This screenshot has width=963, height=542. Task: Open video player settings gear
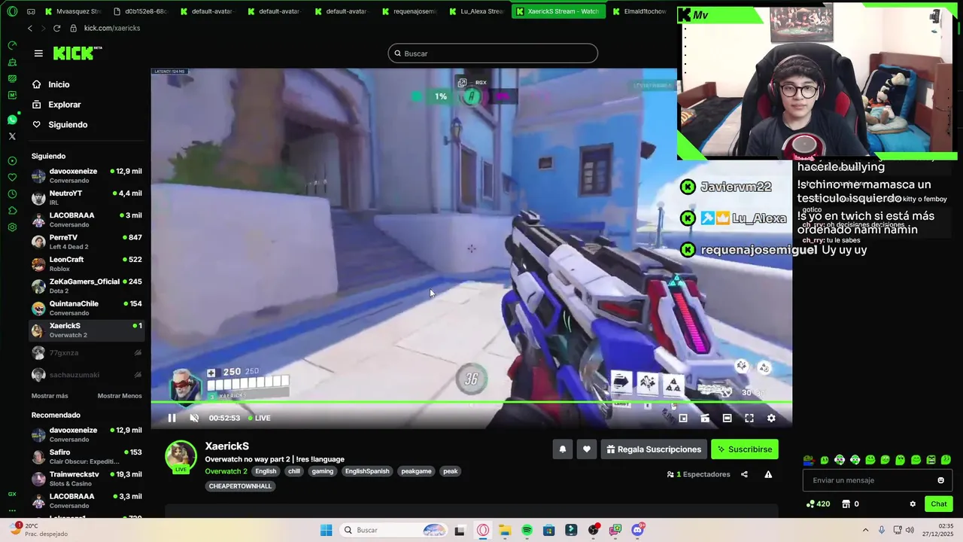tap(771, 418)
